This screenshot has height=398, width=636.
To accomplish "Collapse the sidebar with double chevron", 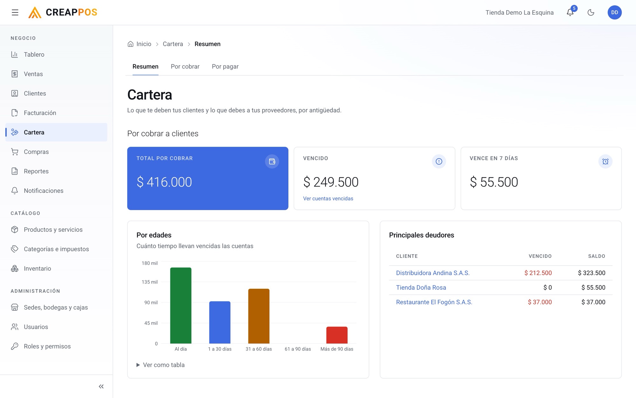I will 101,386.
